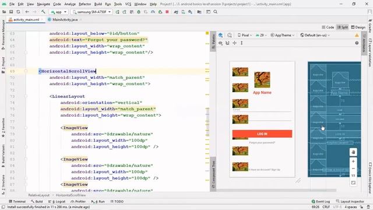Open the Build menu
The height and width of the screenshot is (210, 373).
[98, 4]
